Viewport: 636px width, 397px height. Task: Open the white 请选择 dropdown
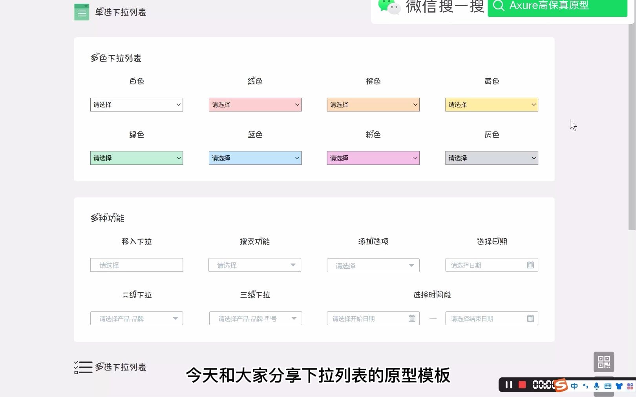(137, 105)
